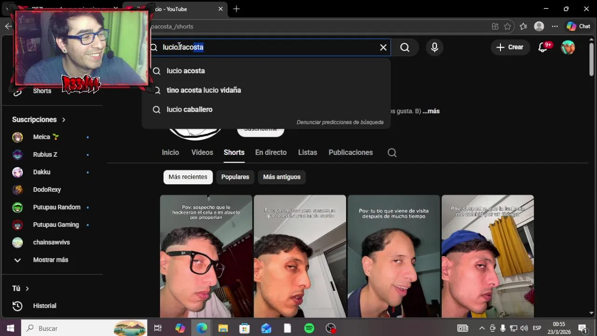Open Windows Start menu
The height and width of the screenshot is (336, 597).
10,329
